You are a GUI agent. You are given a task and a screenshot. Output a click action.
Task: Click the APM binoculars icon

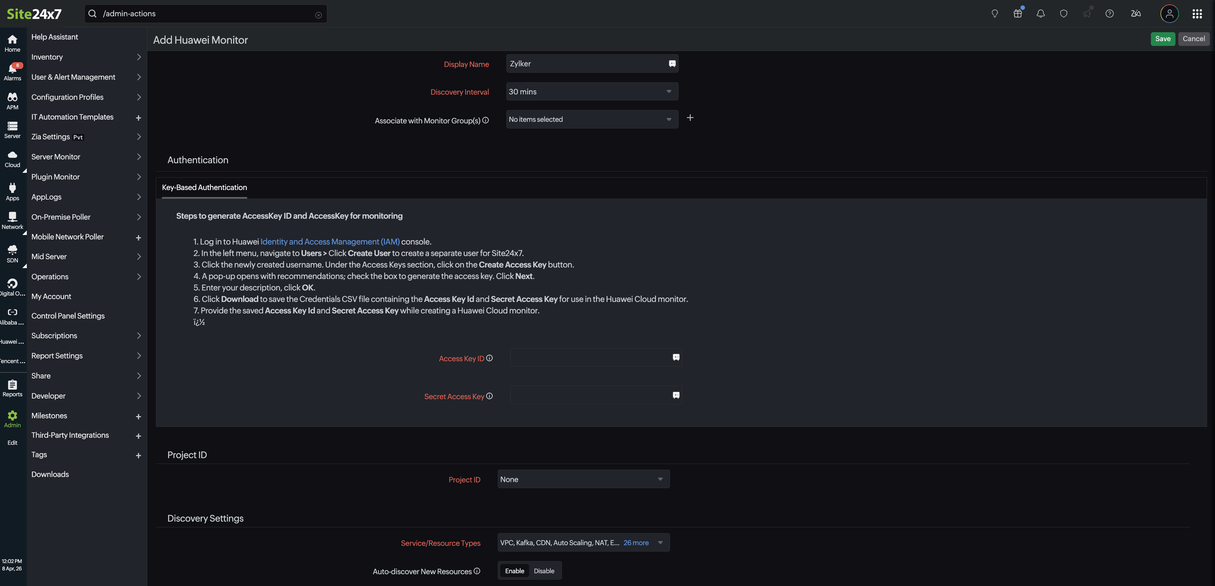coord(12,100)
